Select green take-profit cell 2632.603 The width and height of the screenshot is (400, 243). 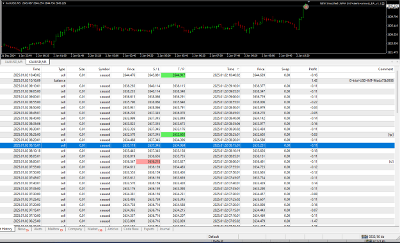point(173,135)
